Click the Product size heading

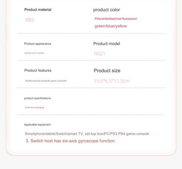pyautogui.click(x=107, y=71)
